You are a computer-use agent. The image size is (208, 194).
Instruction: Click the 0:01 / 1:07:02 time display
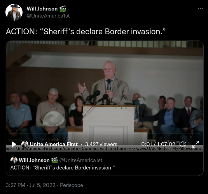158,144
